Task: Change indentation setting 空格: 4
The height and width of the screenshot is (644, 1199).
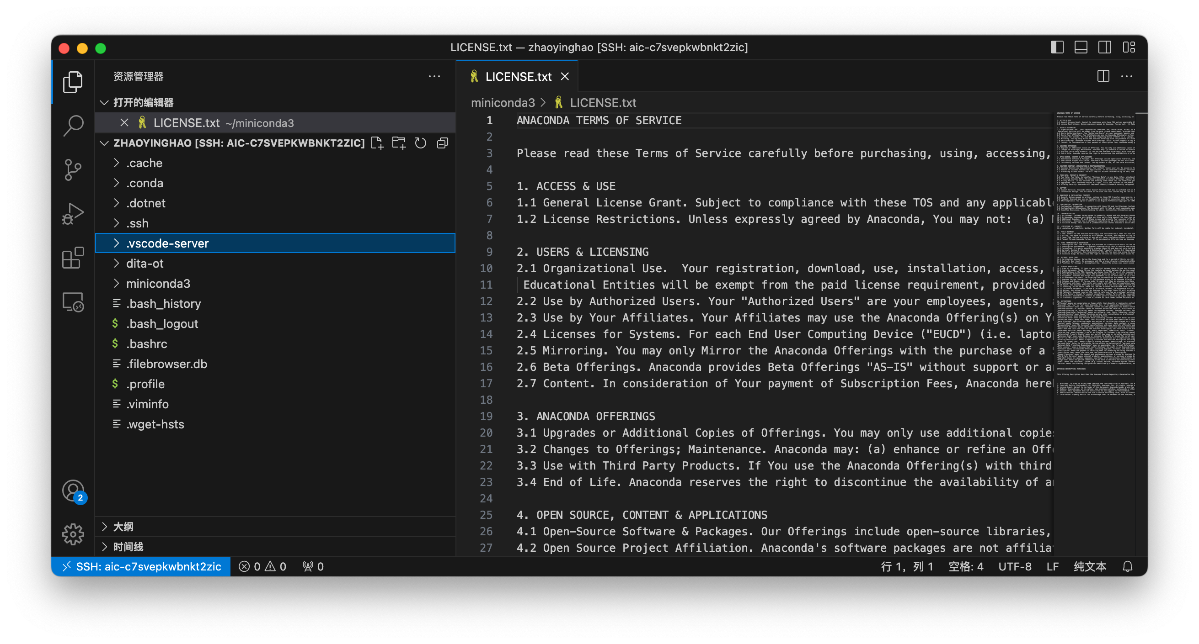Action: tap(966, 566)
